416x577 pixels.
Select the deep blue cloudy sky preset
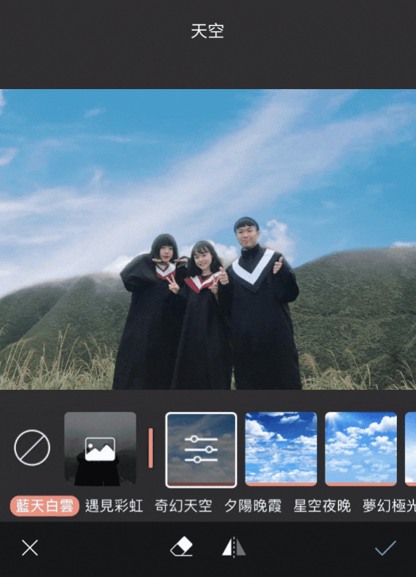(x=281, y=449)
